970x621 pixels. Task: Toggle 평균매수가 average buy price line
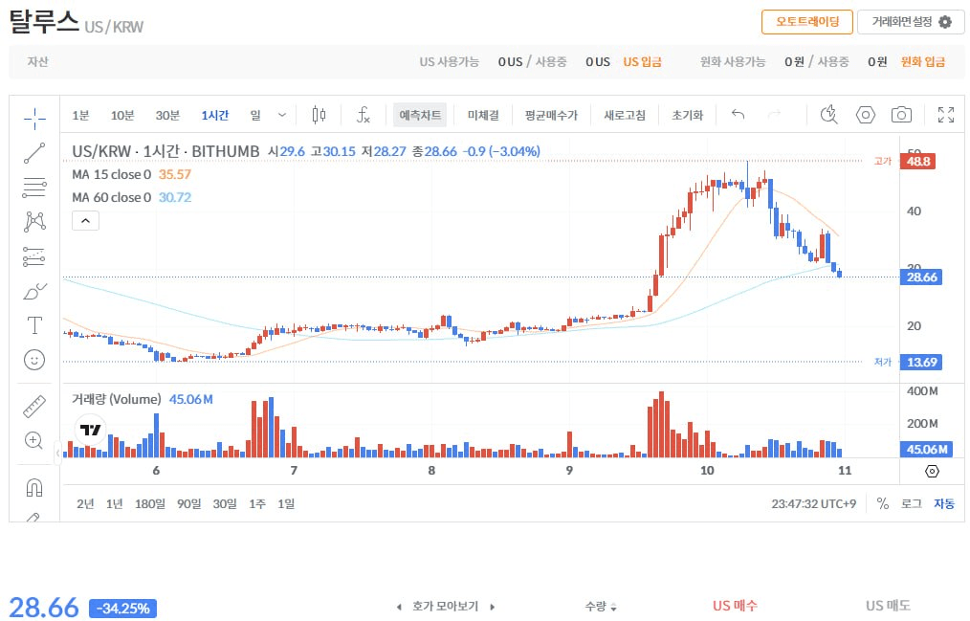(x=551, y=115)
